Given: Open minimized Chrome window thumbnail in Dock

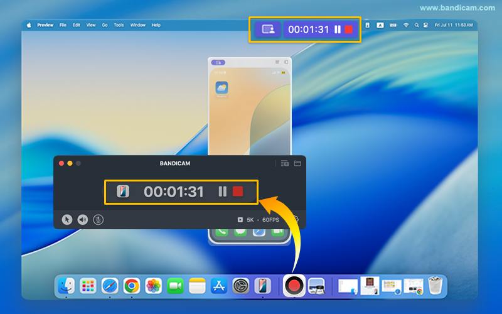Looking at the screenshot, I should pyautogui.click(x=414, y=286).
